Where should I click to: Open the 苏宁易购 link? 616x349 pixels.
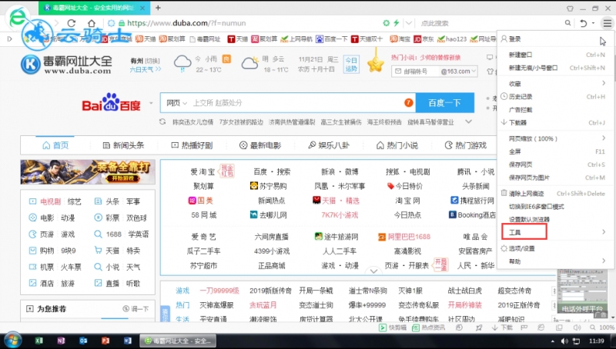tap(269, 186)
